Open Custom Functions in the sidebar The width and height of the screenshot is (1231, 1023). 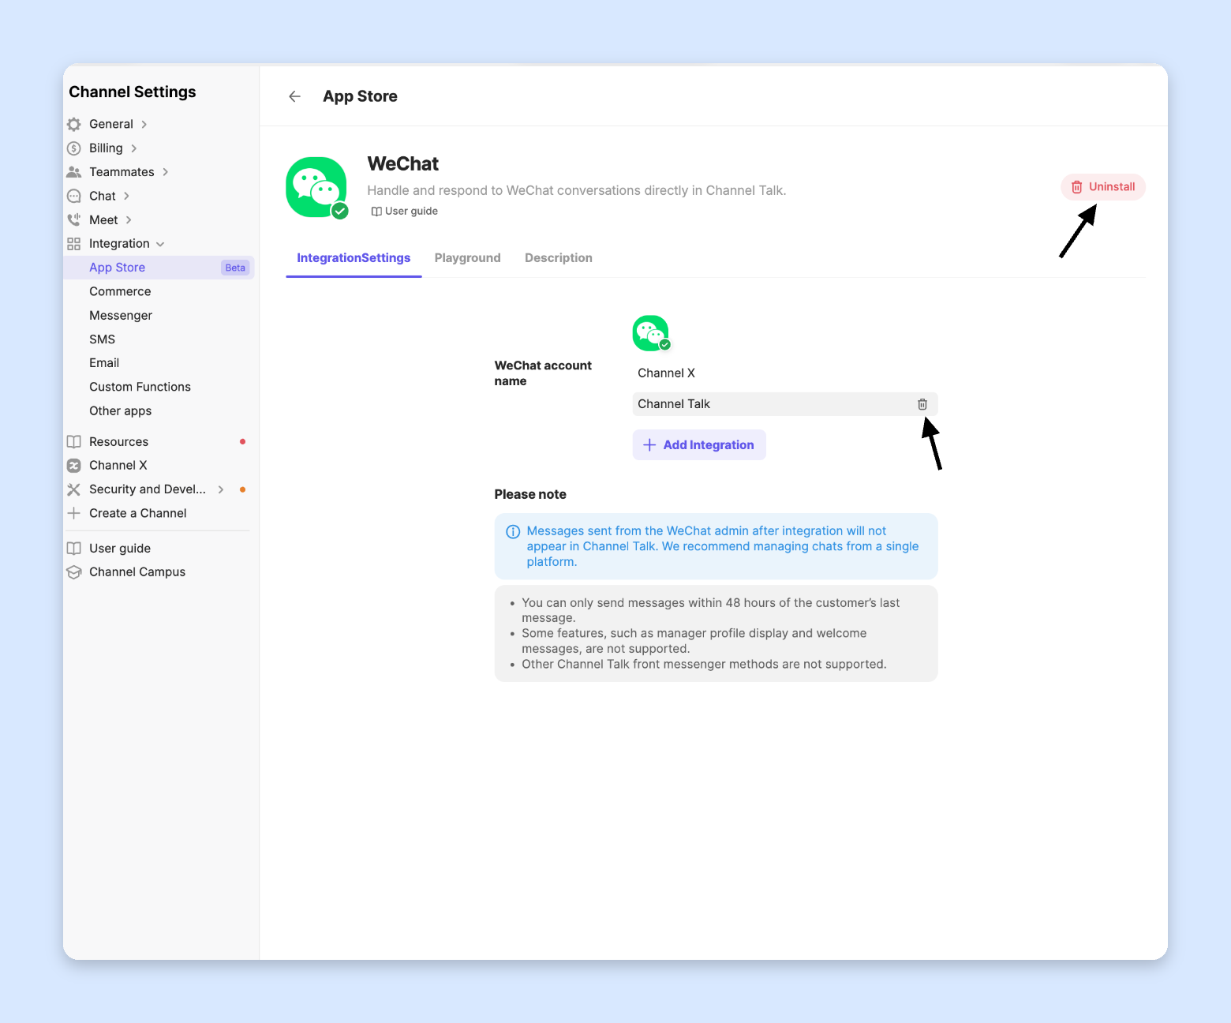[140, 387]
